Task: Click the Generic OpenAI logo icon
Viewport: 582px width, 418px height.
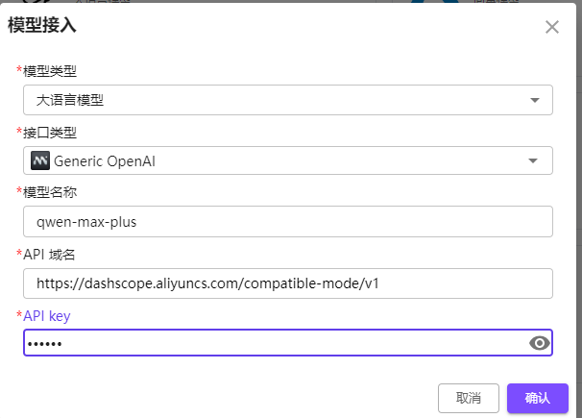Action: 40,160
